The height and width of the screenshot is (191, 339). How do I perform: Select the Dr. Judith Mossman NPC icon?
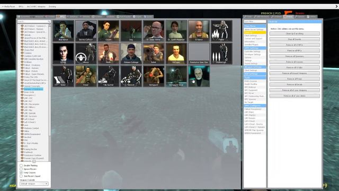coord(176,31)
